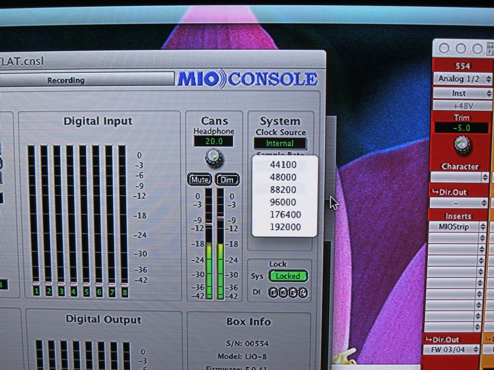Click Digital Input channel 5 label
494x370 pixels.
(87, 292)
